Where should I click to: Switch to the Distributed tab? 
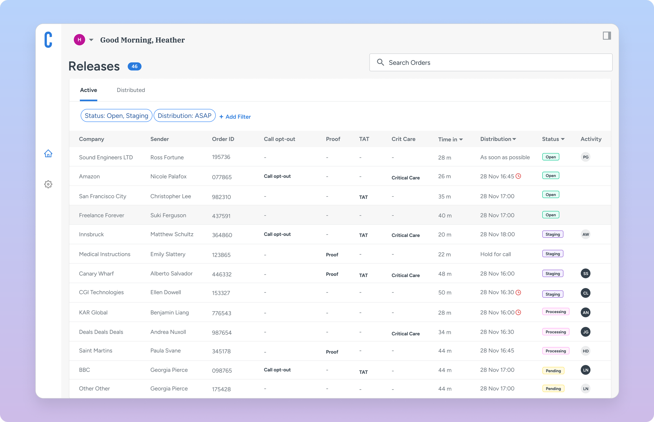click(131, 90)
